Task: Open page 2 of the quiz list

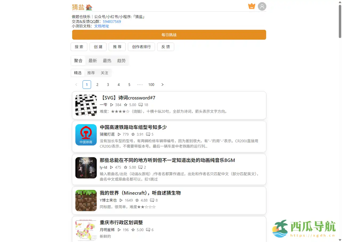Action: click(97, 85)
